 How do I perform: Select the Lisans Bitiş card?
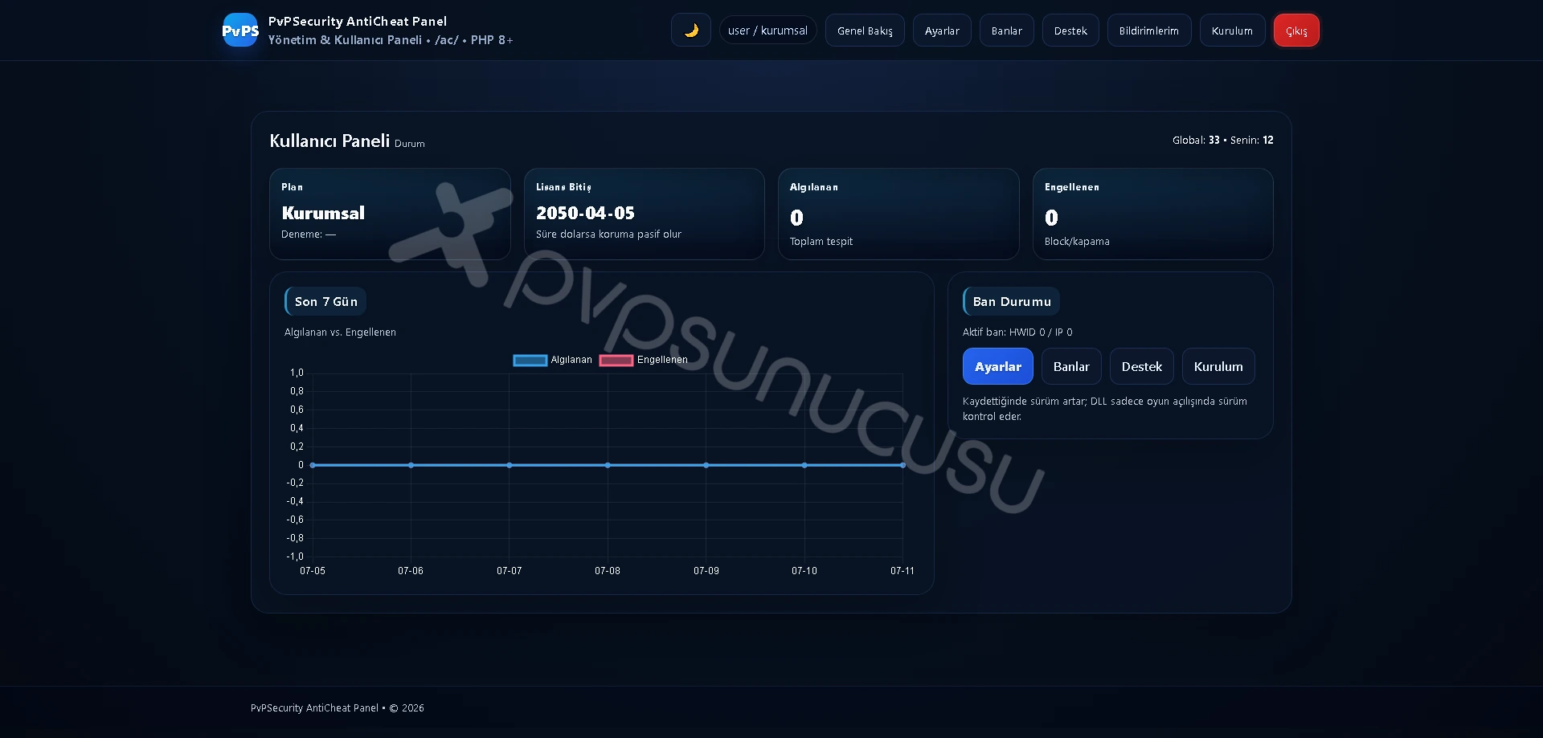click(644, 214)
